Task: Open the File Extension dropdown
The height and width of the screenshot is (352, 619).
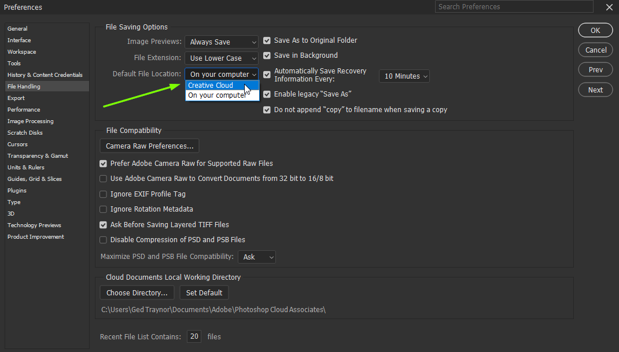Action: point(222,58)
